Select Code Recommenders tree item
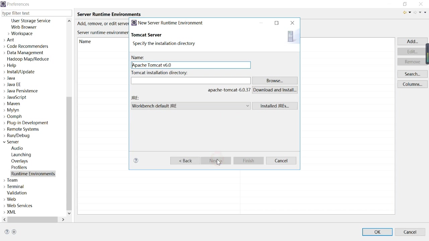The width and height of the screenshot is (429, 241). (x=27, y=46)
